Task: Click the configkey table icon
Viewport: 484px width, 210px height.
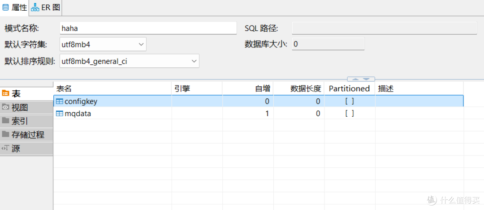Action: coord(60,101)
